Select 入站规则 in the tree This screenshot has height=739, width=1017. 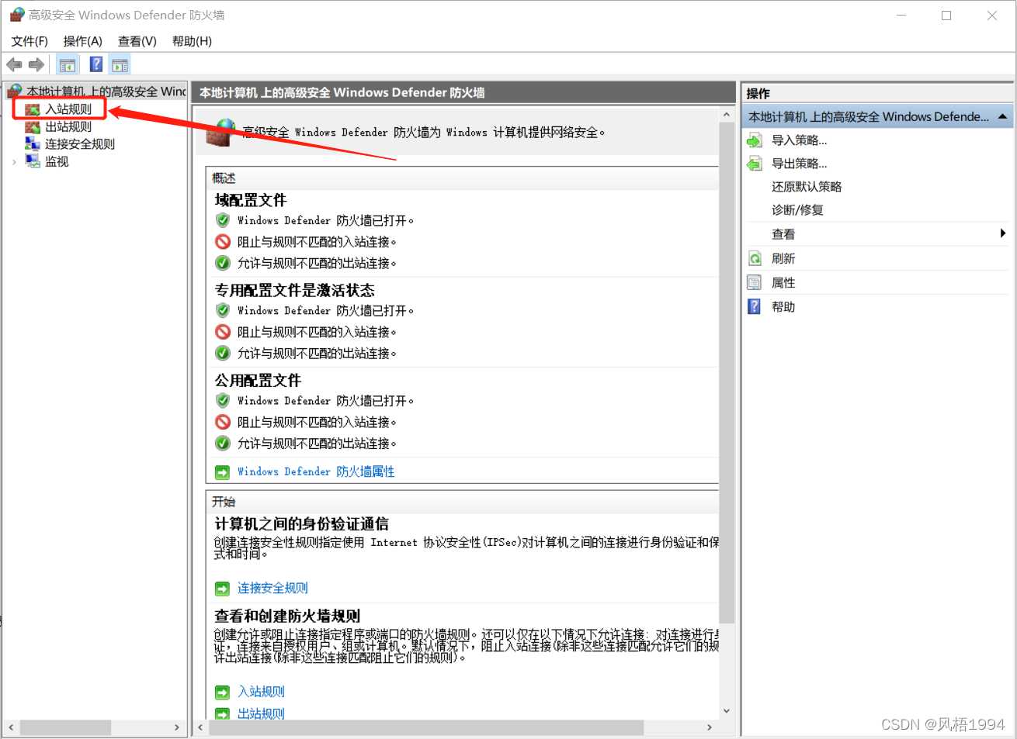(68, 109)
